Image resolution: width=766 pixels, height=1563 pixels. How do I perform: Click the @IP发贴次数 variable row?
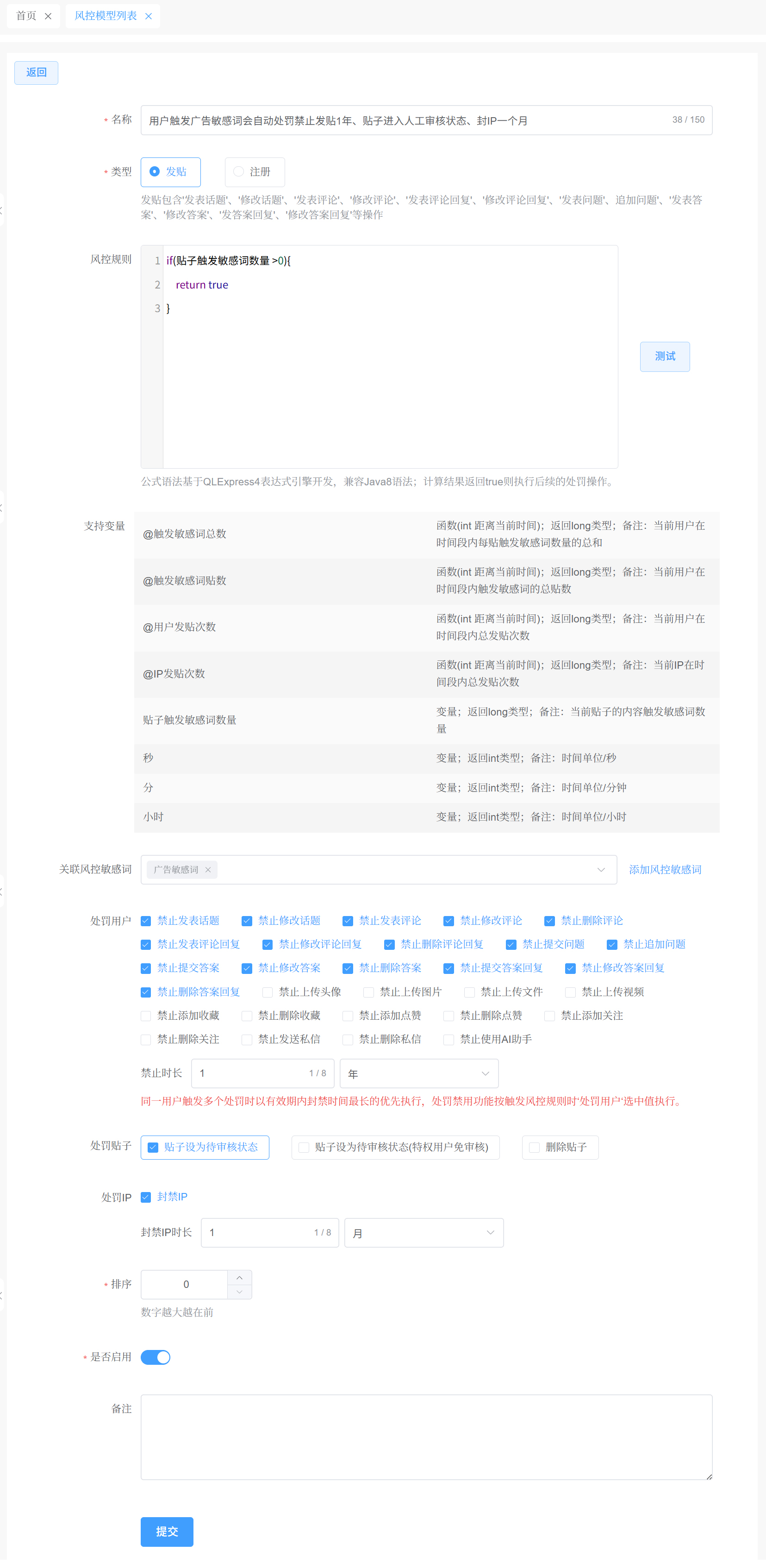click(x=426, y=674)
